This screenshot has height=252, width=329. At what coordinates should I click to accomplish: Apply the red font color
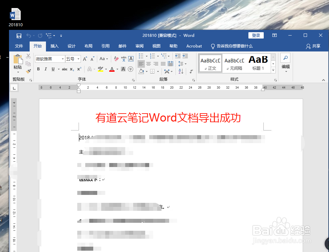[112, 69]
